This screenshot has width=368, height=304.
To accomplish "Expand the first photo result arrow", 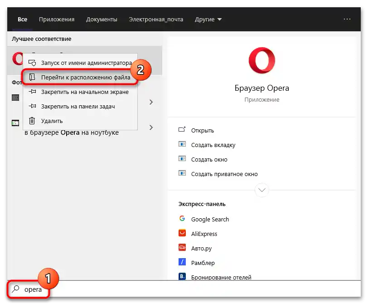I will click(151, 102).
